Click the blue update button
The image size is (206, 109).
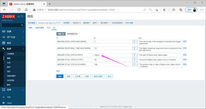(60, 76)
